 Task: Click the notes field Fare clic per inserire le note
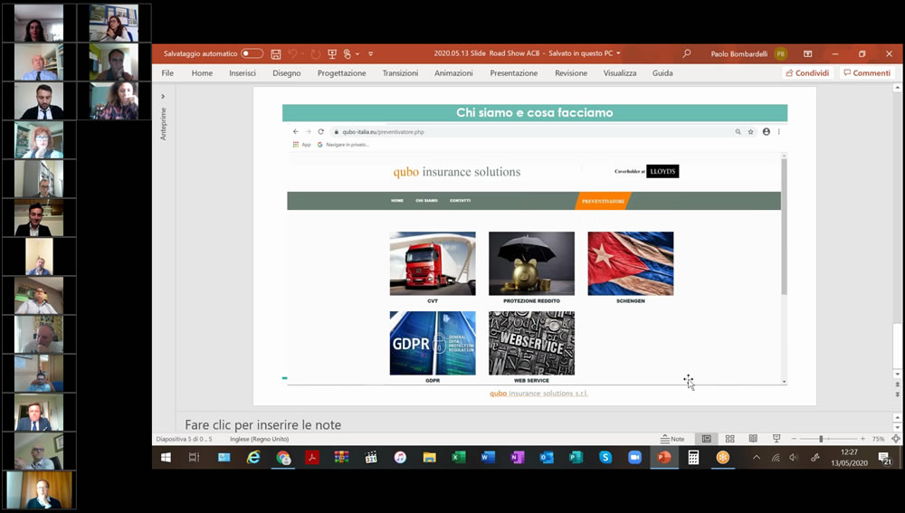(262, 424)
